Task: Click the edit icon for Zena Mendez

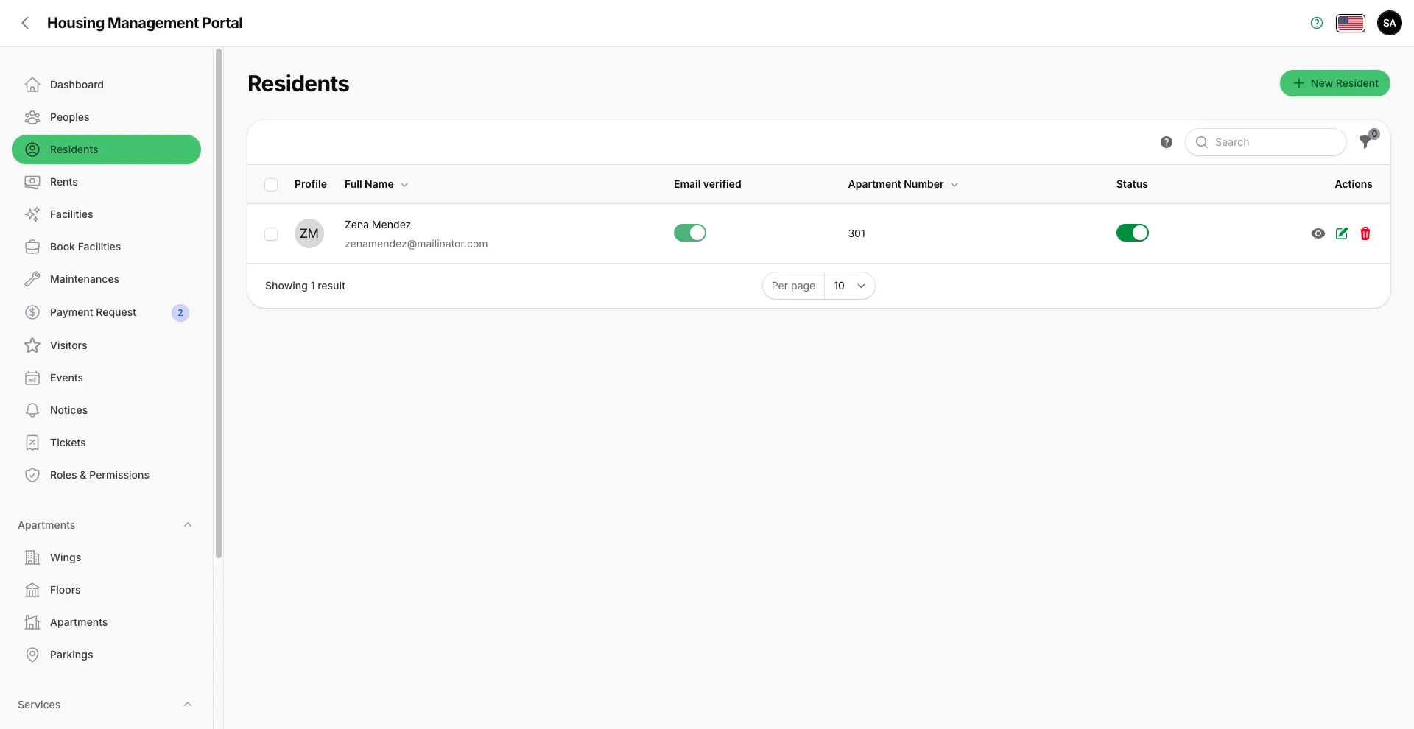Action: click(1342, 233)
